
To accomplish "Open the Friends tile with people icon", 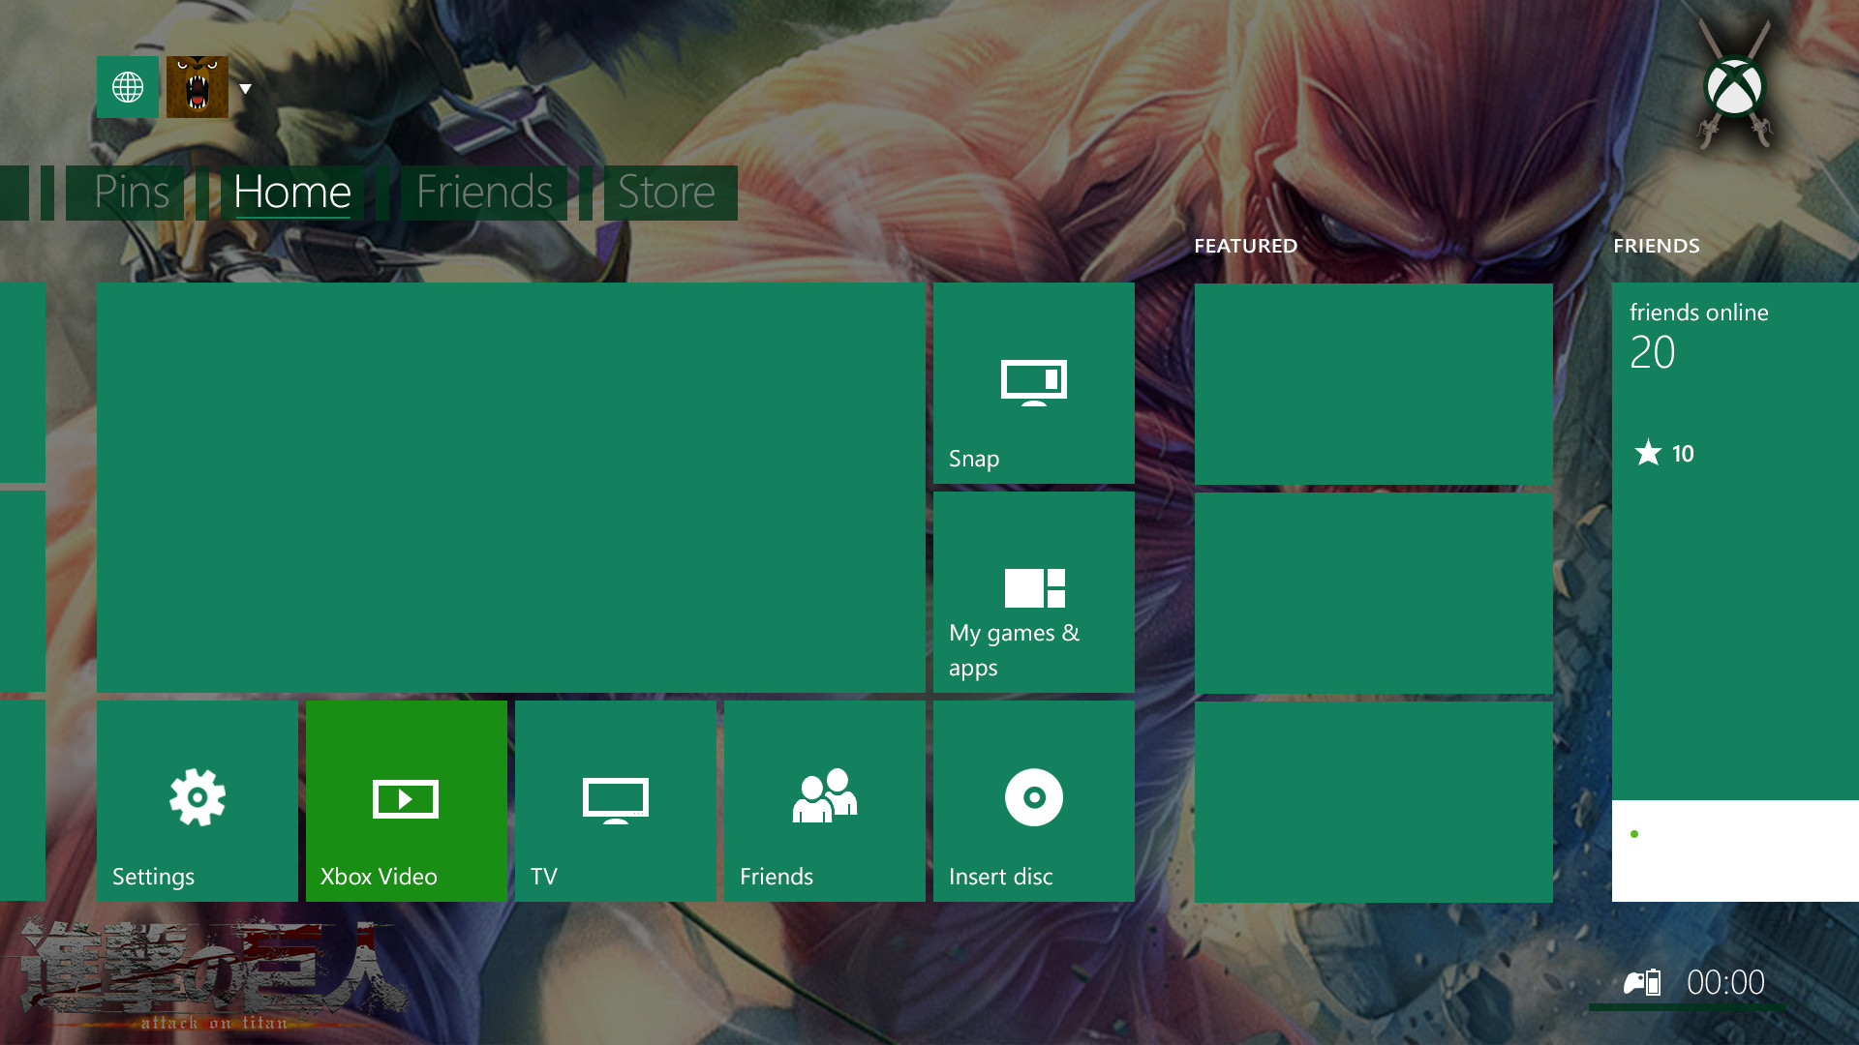I will (824, 801).
